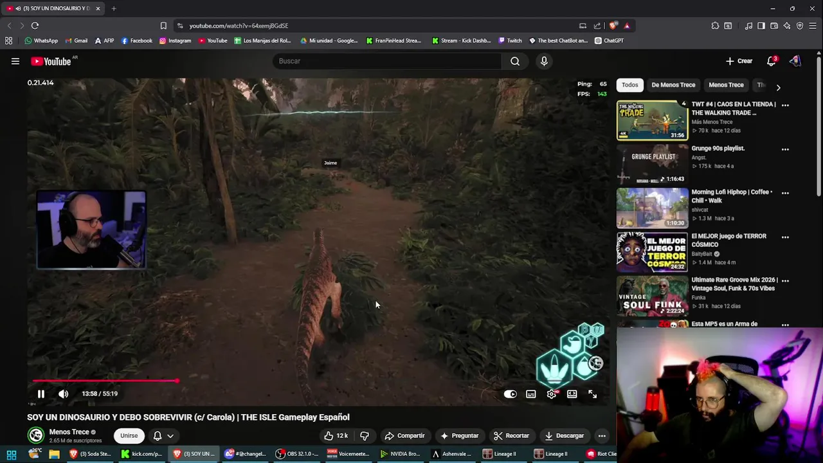Open the Menos Trece channel name link

pyautogui.click(x=69, y=432)
